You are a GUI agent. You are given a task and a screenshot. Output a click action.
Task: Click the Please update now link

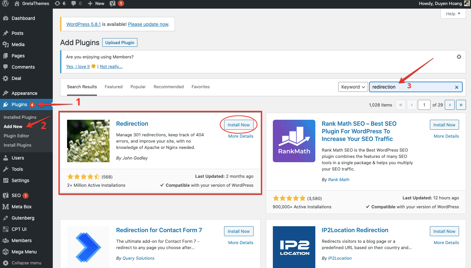(x=148, y=24)
